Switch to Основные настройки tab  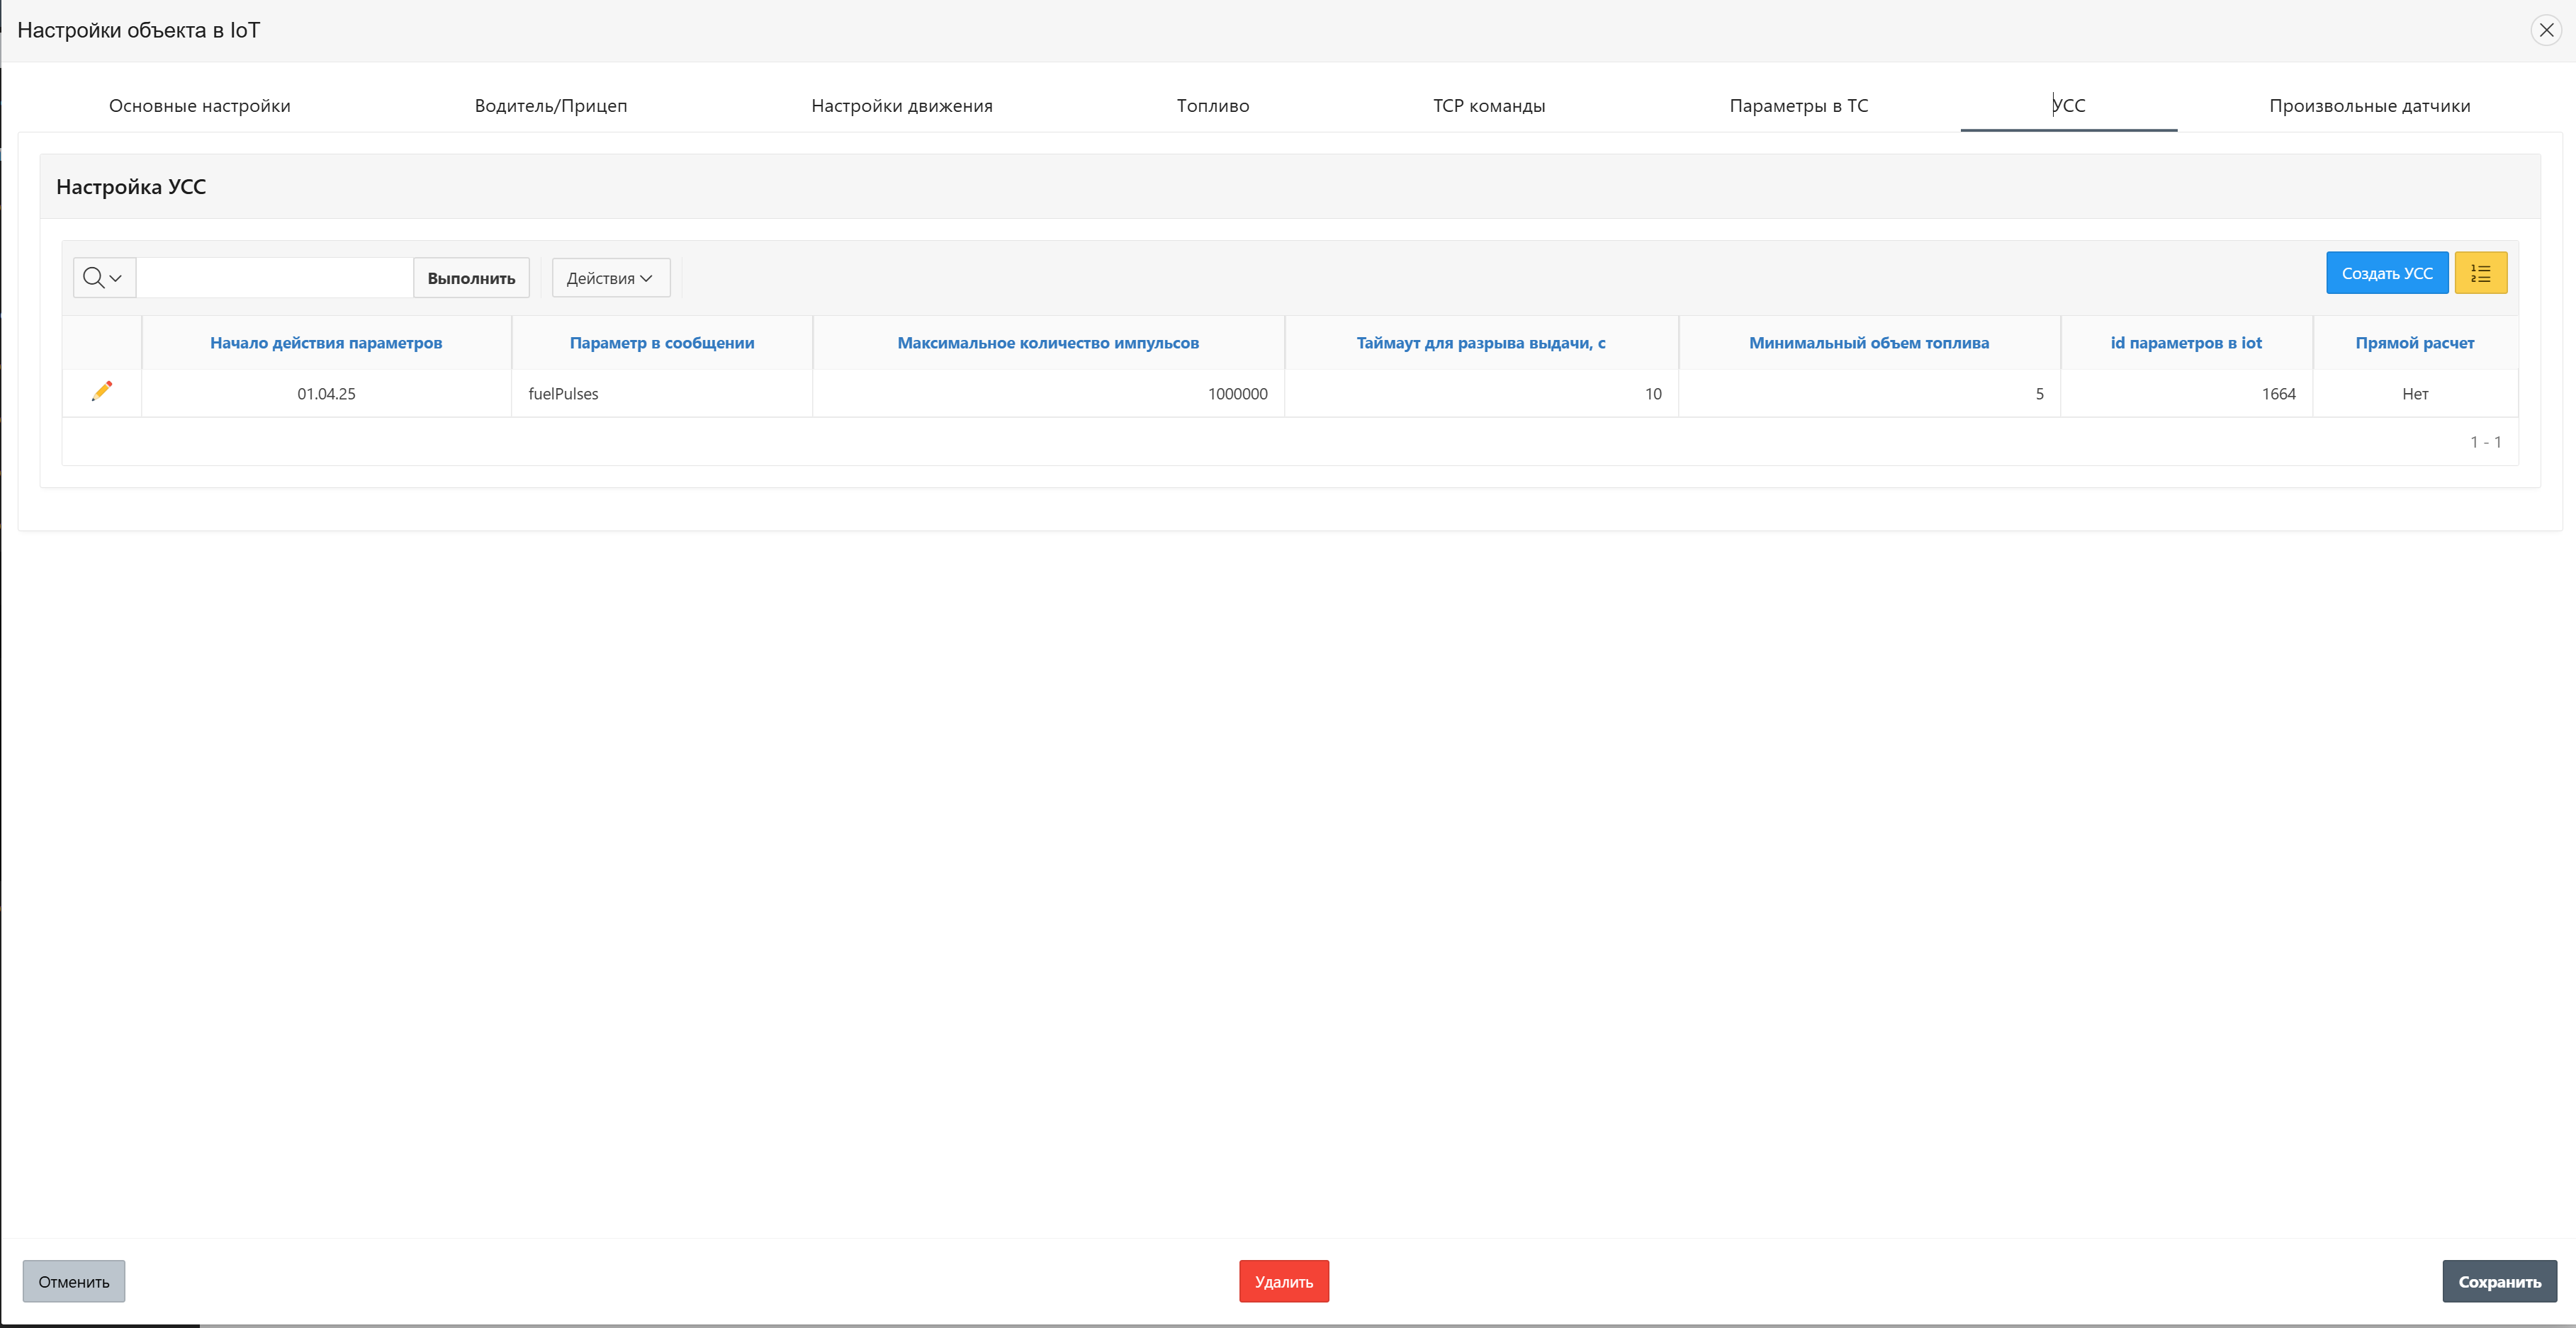pyautogui.click(x=200, y=106)
